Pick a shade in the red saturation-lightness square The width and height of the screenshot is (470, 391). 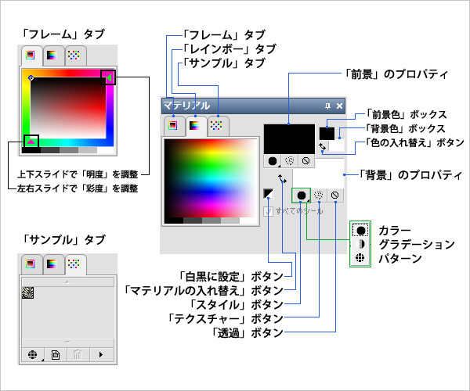(x=68, y=108)
